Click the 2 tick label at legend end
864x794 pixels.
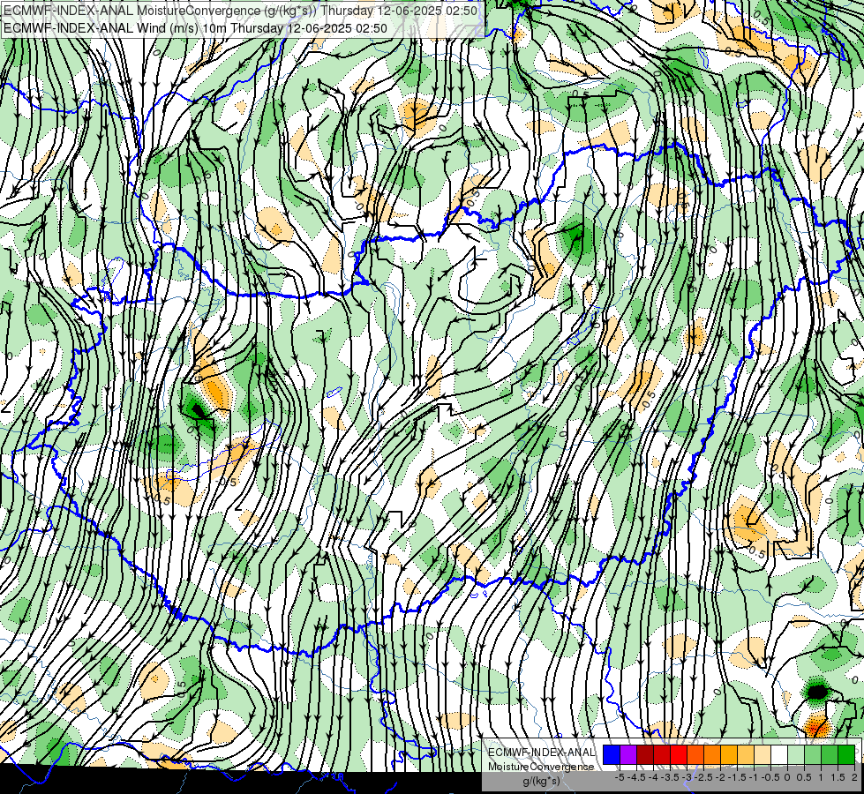854,777
